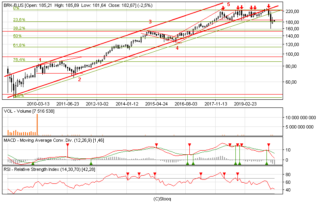Viewport: 323px width, 202px height.
Task: Click the 2014-01-12 date on the time axis
Action: [127, 104]
